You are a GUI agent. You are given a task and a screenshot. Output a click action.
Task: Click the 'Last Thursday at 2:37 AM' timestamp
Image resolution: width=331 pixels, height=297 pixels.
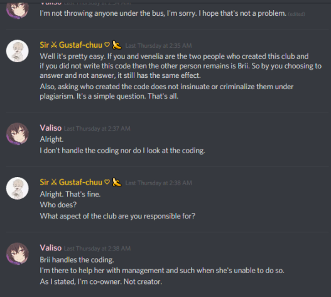[97, 129]
